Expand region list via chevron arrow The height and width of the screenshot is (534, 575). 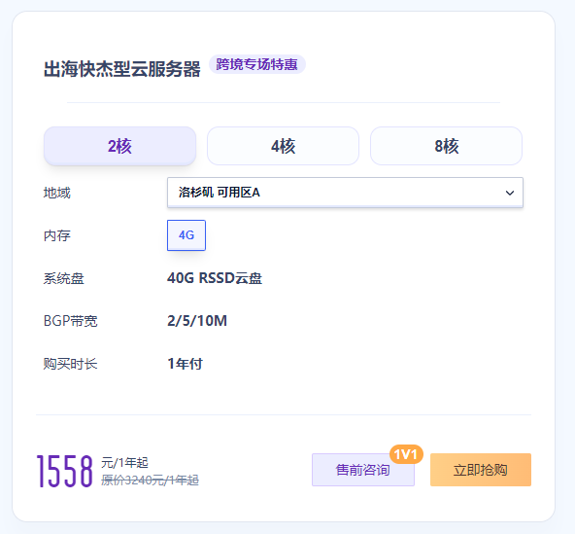pos(510,193)
